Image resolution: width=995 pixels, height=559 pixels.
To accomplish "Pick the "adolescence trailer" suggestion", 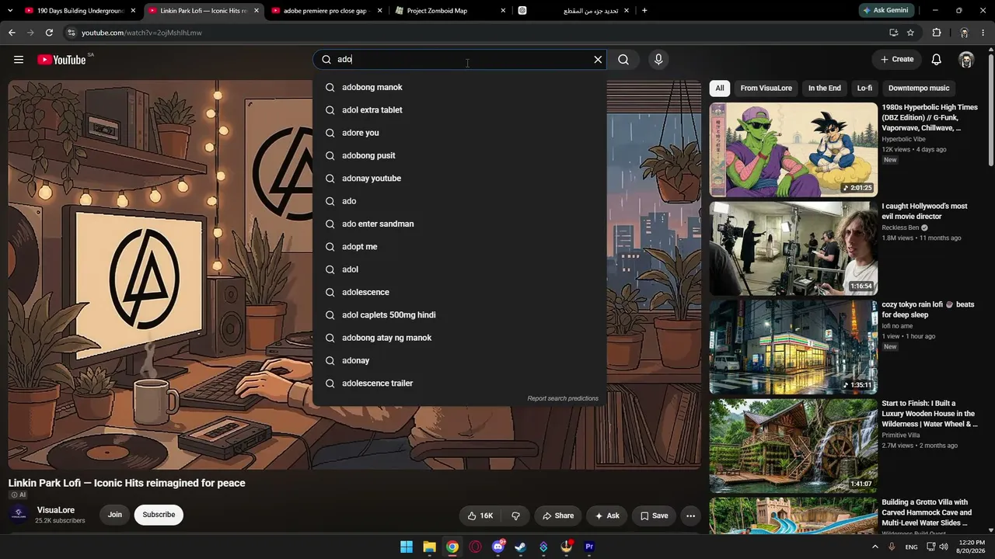I will (x=459, y=384).
